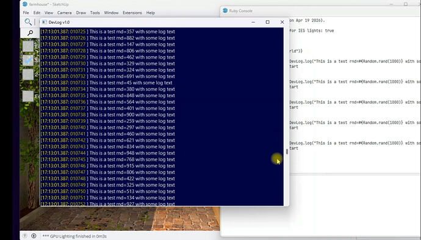This screenshot has height=240, width=421.
Task: Click log line 010743 with rnd=834
Action: pos(107,147)
